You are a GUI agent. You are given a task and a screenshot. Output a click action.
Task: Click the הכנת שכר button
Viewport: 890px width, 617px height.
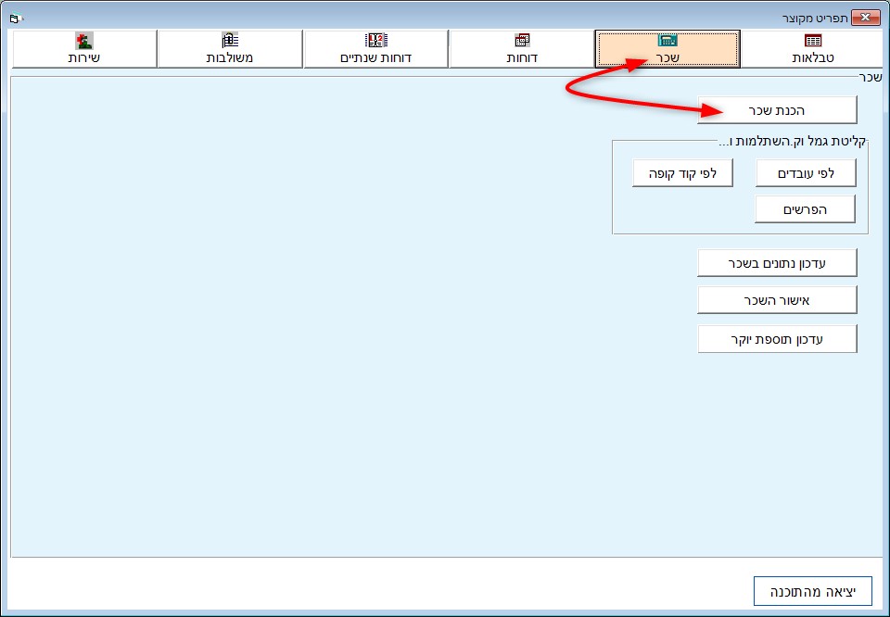(777, 110)
